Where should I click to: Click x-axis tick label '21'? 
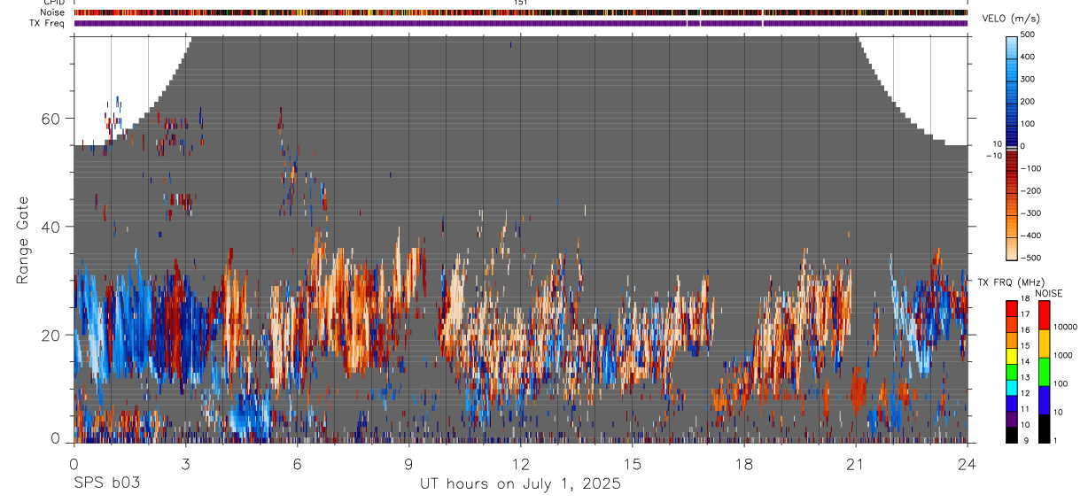point(856,464)
